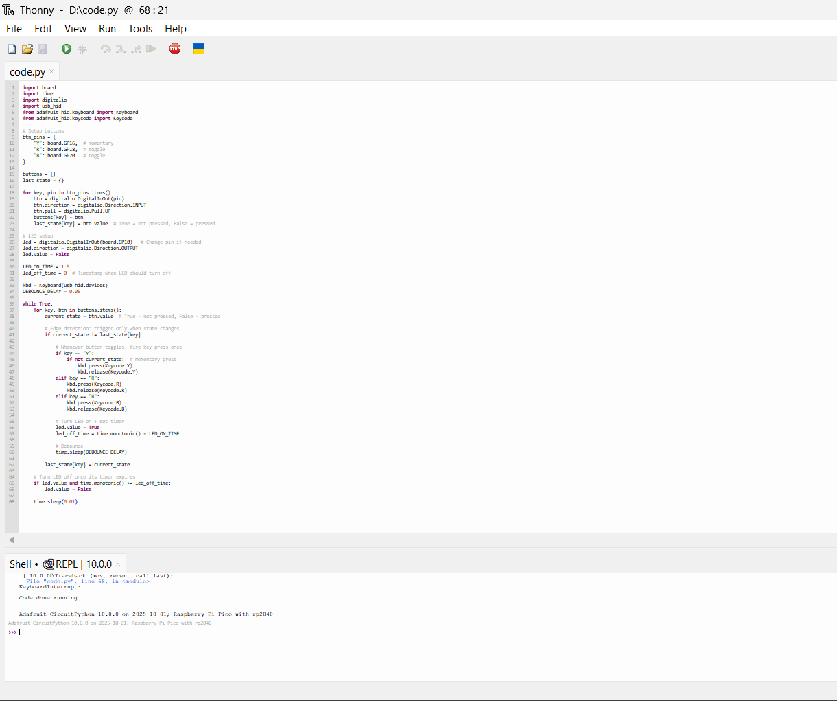Open the Help menu
This screenshot has height=701, width=837.
pos(176,29)
